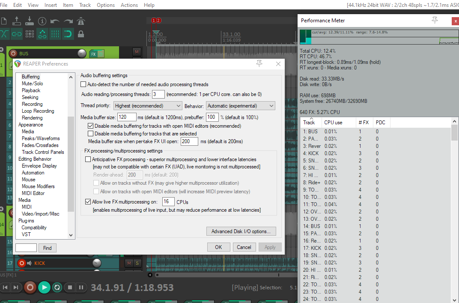Open the Item menu

68,5
